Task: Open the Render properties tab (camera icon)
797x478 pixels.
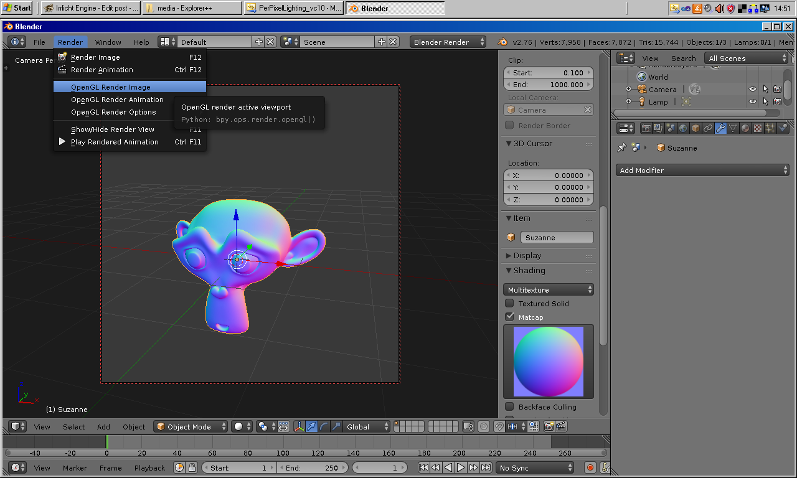Action: click(646, 128)
